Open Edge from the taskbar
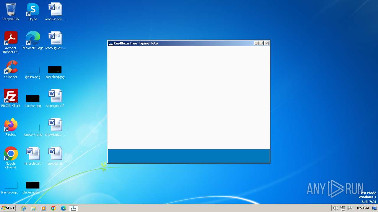This screenshot has width=378, height=212. tap(63, 208)
